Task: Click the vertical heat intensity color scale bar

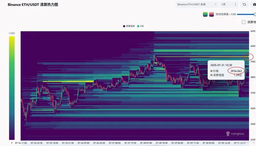Action: click(12, 88)
